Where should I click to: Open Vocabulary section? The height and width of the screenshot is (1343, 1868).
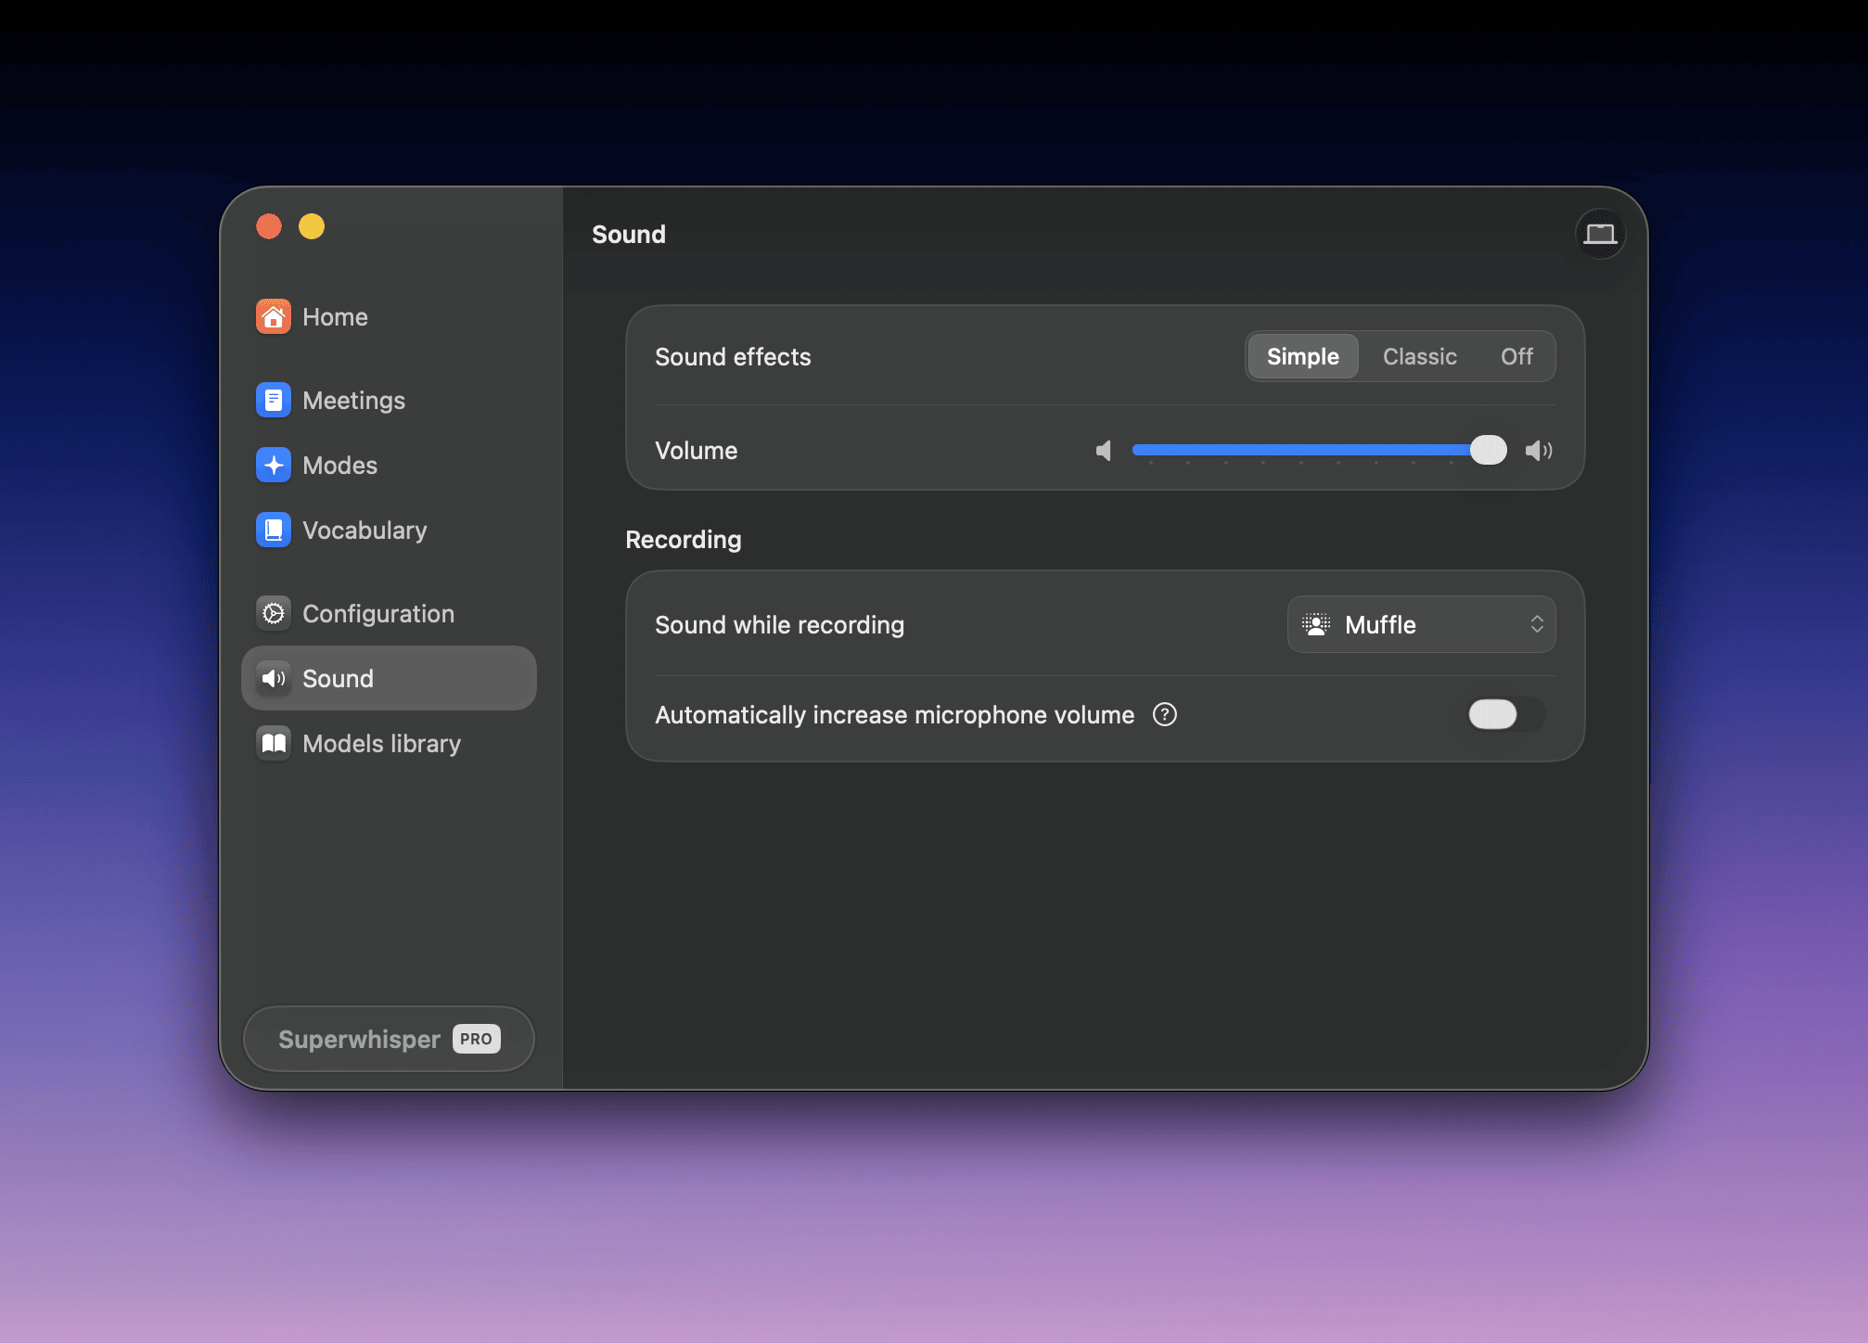389,530
